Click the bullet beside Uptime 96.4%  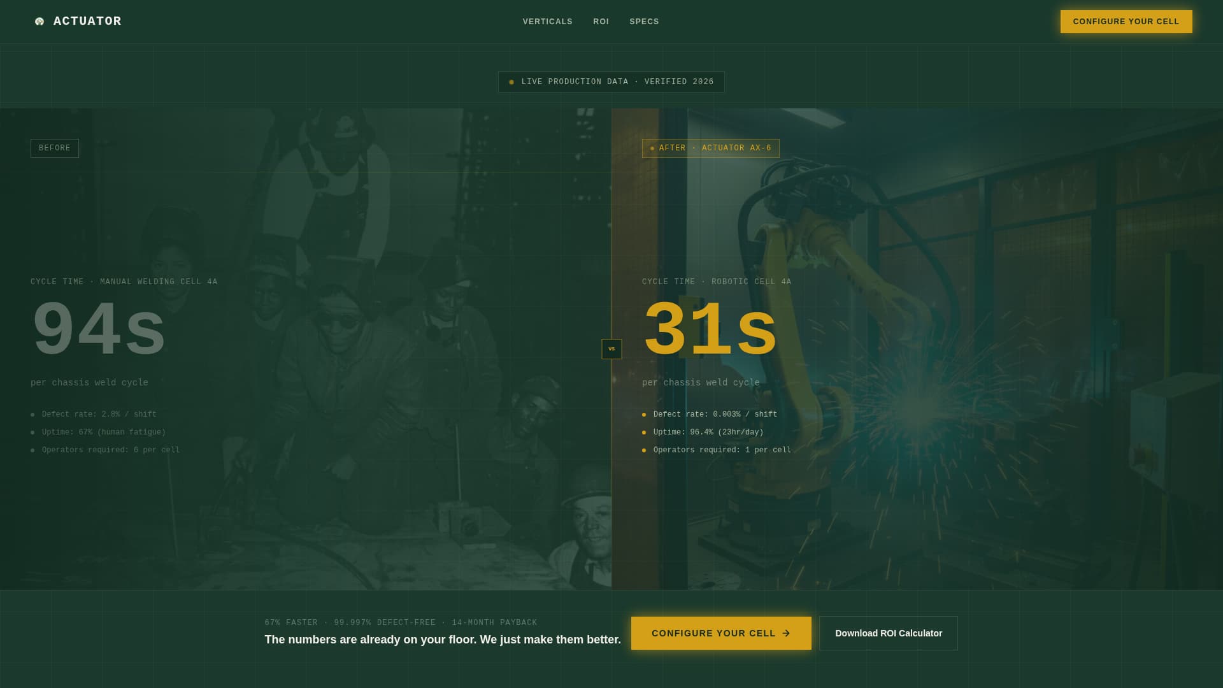coord(643,432)
